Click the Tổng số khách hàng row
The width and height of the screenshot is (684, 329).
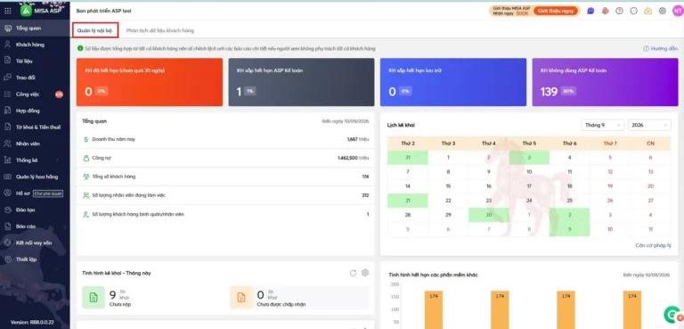[x=225, y=177]
